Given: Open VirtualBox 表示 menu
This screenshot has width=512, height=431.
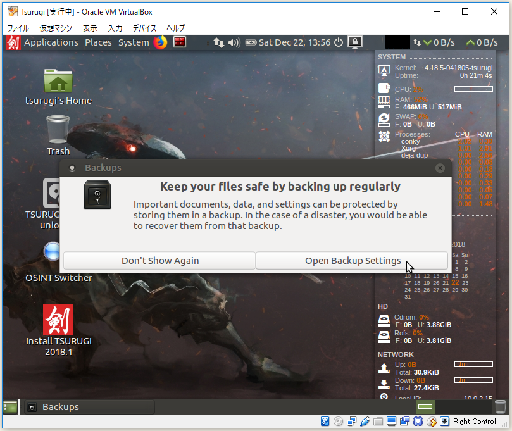Looking at the screenshot, I should [x=90, y=28].
